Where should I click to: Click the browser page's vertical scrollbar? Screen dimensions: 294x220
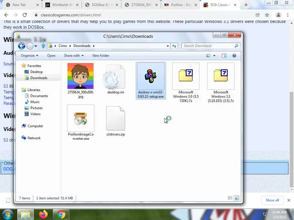coord(292,139)
